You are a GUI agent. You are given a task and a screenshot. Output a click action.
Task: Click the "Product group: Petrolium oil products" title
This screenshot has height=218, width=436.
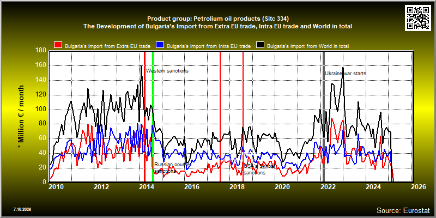coord(218,19)
